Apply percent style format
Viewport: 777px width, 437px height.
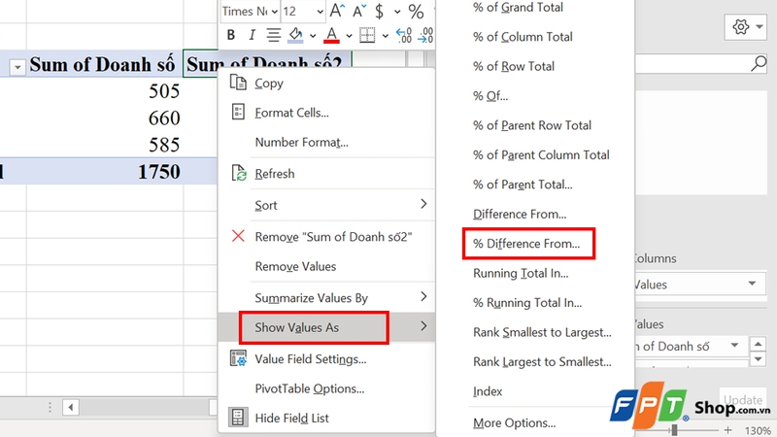coord(416,11)
